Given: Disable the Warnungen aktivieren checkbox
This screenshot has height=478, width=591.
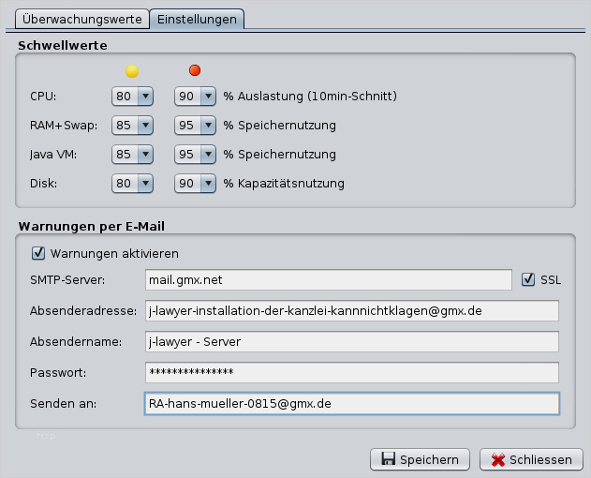Looking at the screenshot, I should pyautogui.click(x=38, y=253).
